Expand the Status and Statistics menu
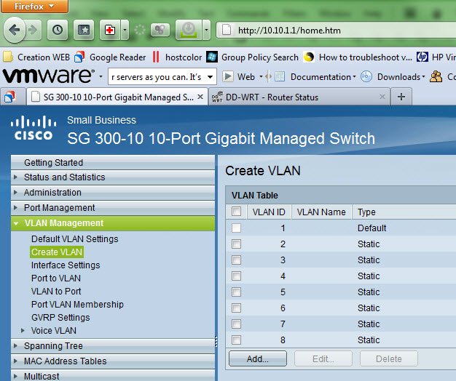456x381 pixels. coord(113,177)
